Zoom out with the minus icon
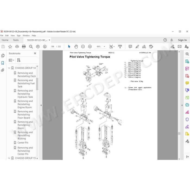 [x=83, y=46]
